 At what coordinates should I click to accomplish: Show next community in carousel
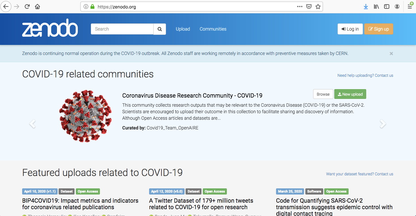click(x=383, y=124)
